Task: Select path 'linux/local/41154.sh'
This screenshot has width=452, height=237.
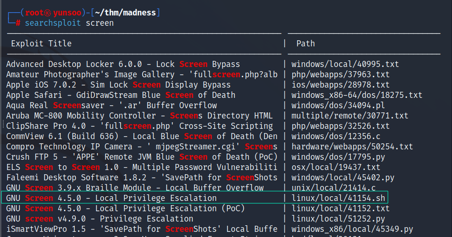Action: (x=338, y=198)
